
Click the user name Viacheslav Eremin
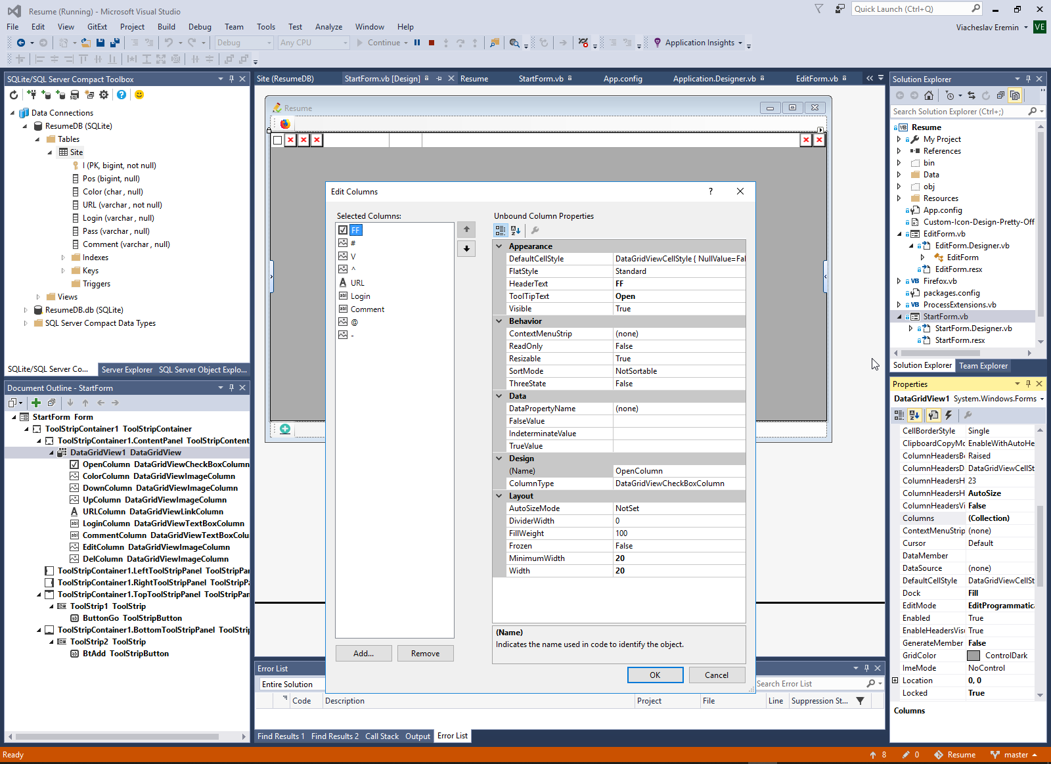click(x=987, y=28)
